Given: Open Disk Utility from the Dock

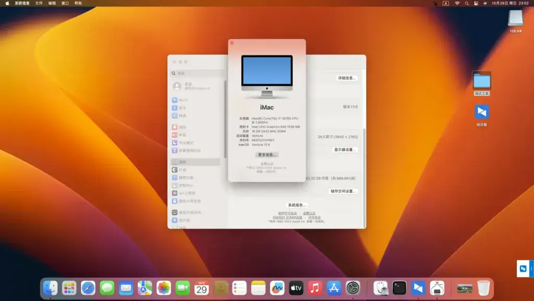Looking at the screenshot, I should tap(380, 288).
